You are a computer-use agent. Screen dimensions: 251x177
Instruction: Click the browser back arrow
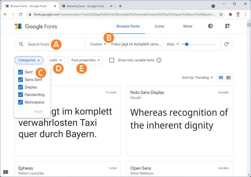(x=6, y=14)
